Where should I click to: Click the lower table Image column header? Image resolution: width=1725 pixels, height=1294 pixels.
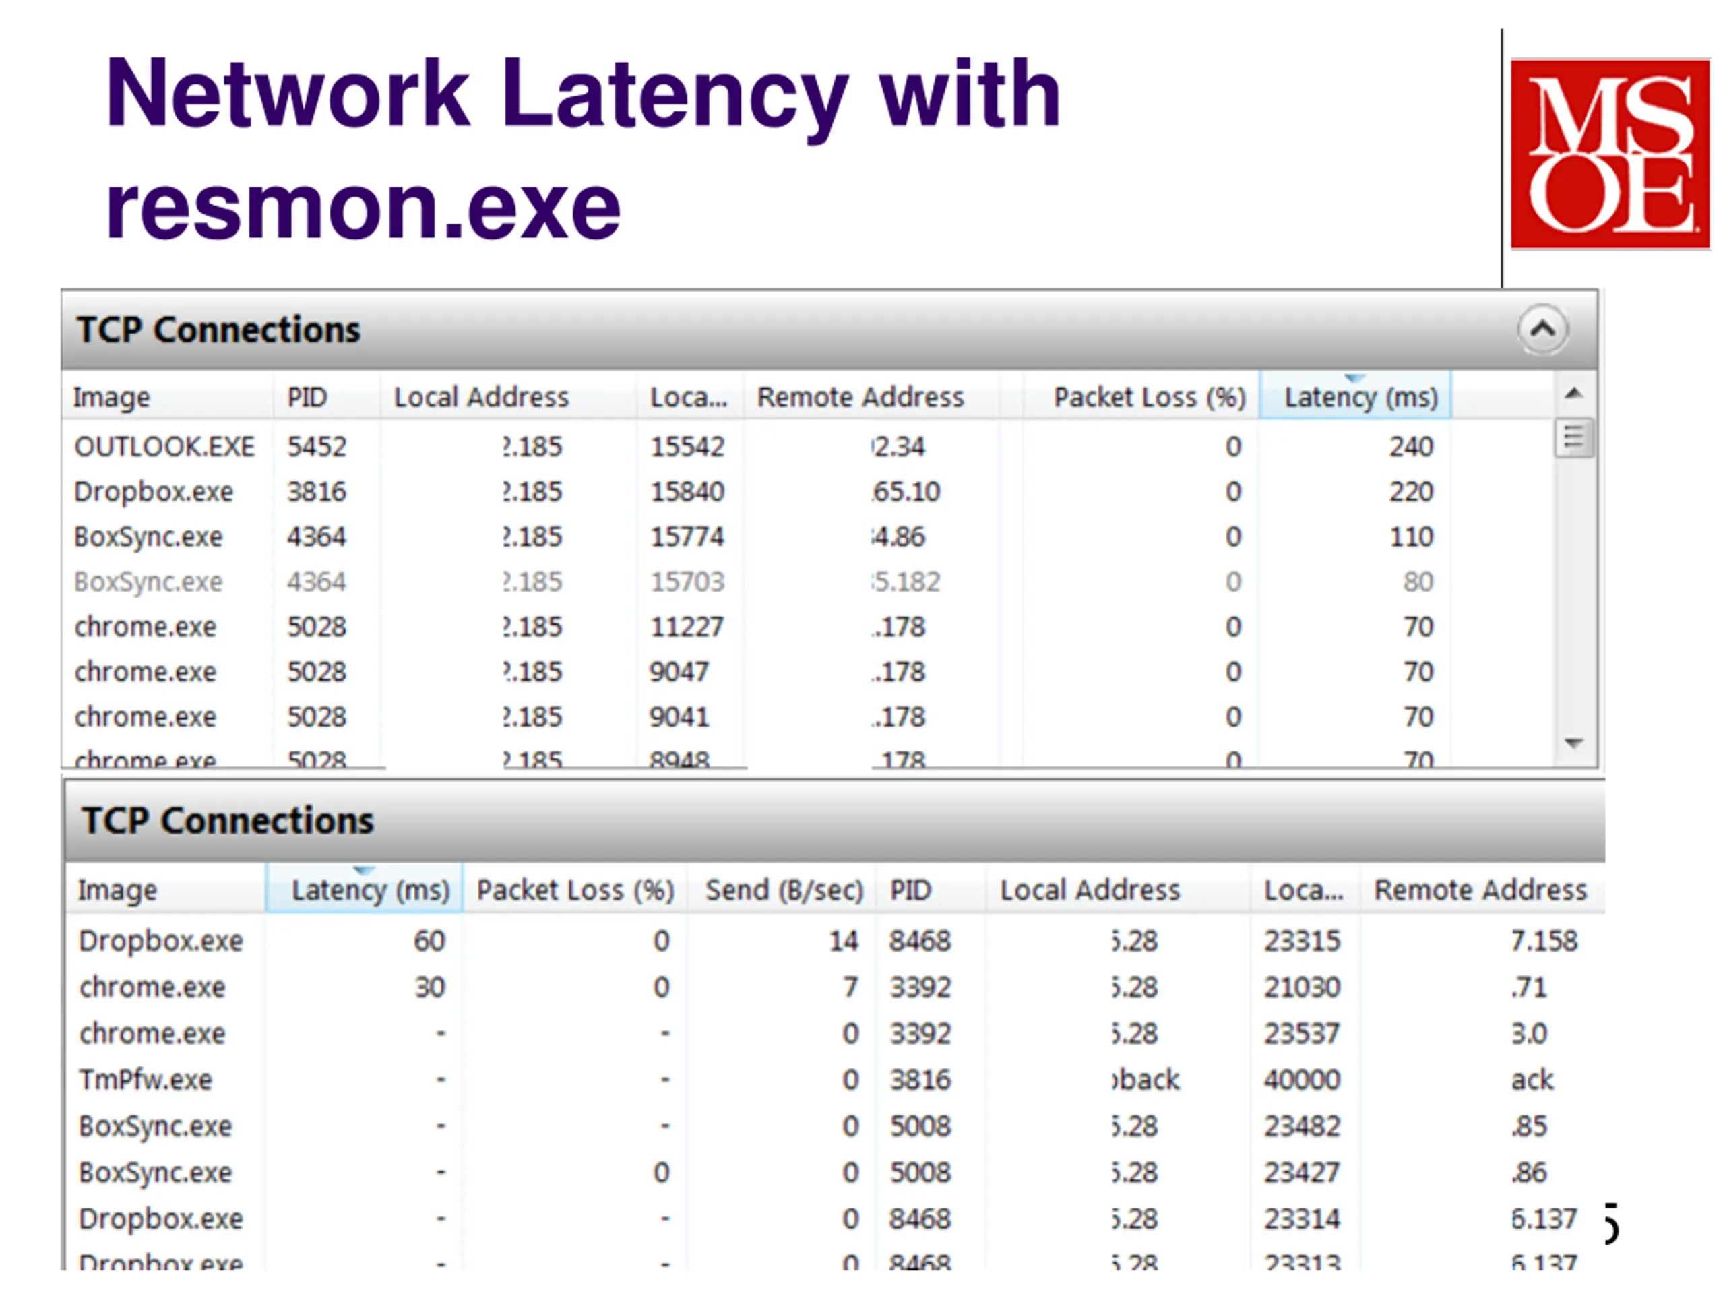[x=165, y=889]
